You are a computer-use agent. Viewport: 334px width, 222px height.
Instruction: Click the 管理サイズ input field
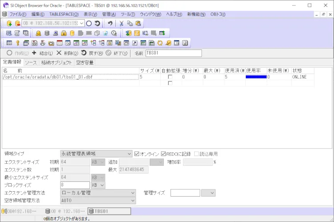(x=185, y=193)
